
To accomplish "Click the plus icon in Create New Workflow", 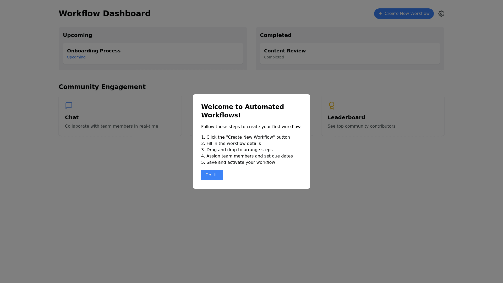I will (380, 14).
